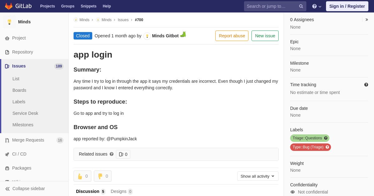Screen dimensions: 374x196
Task: Open Boards under Issues
Action: (x=19, y=90)
